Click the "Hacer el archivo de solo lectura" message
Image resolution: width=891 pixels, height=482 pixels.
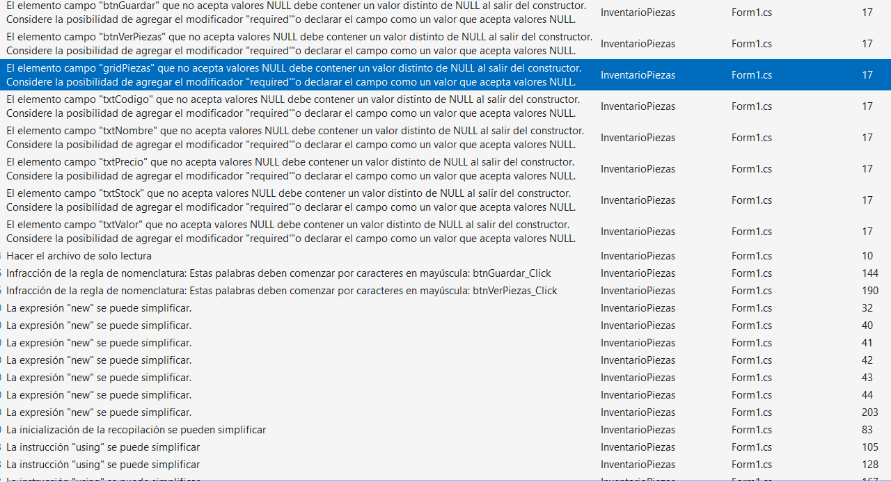click(x=79, y=256)
